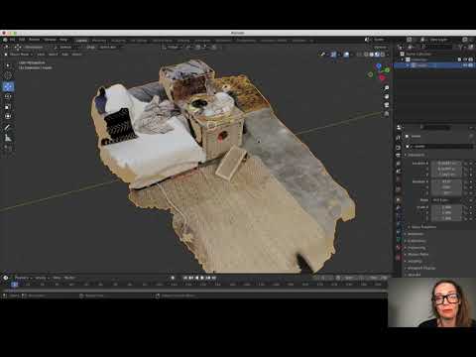Switch to rendered viewport shading
The image size is (476, 357).
[383, 55]
